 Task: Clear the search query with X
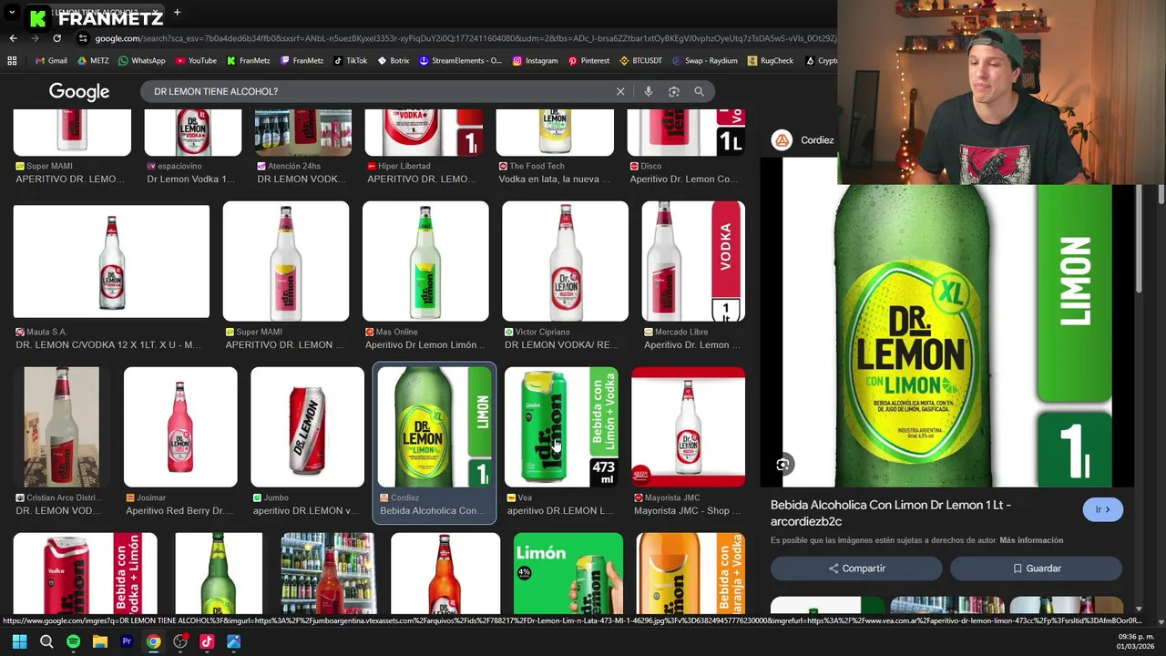coord(620,91)
